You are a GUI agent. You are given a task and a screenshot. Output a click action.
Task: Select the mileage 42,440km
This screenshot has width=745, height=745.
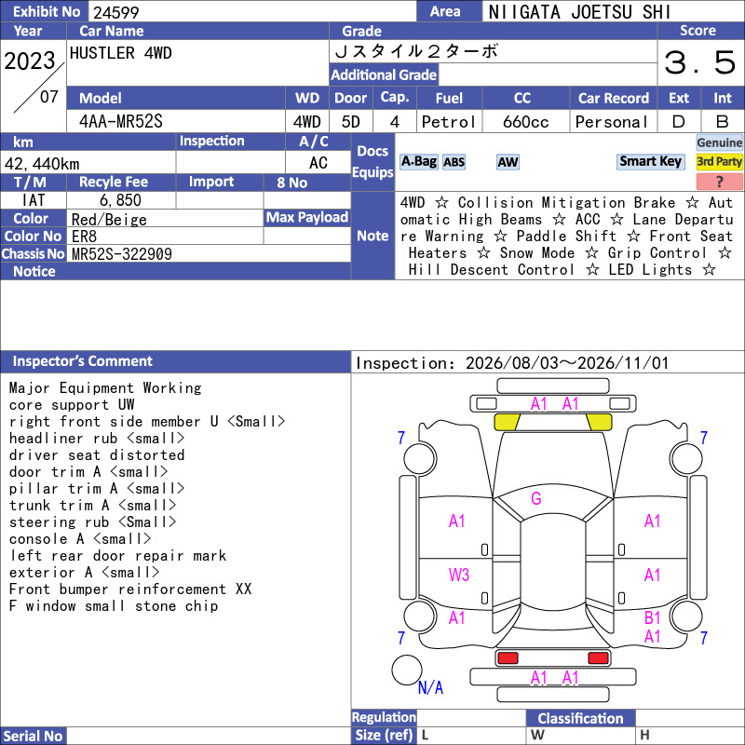point(42,164)
